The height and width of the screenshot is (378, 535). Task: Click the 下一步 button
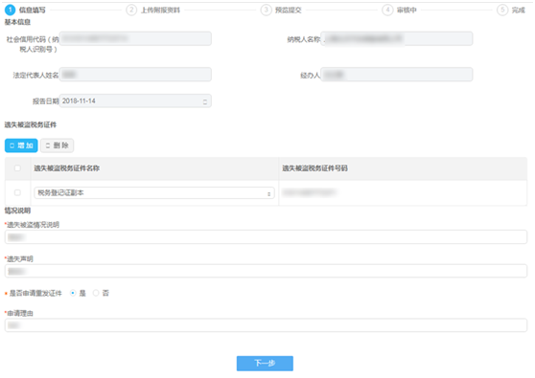click(265, 363)
